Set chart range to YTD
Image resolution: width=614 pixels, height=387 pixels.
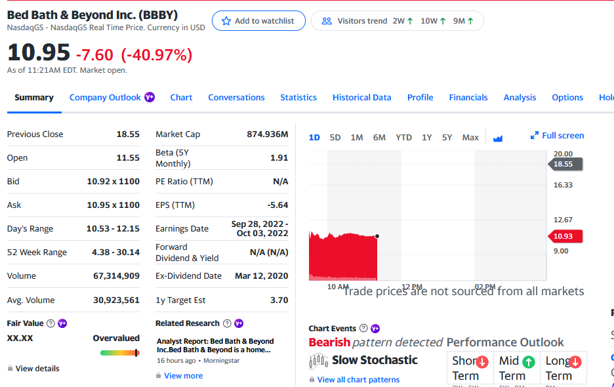click(403, 138)
